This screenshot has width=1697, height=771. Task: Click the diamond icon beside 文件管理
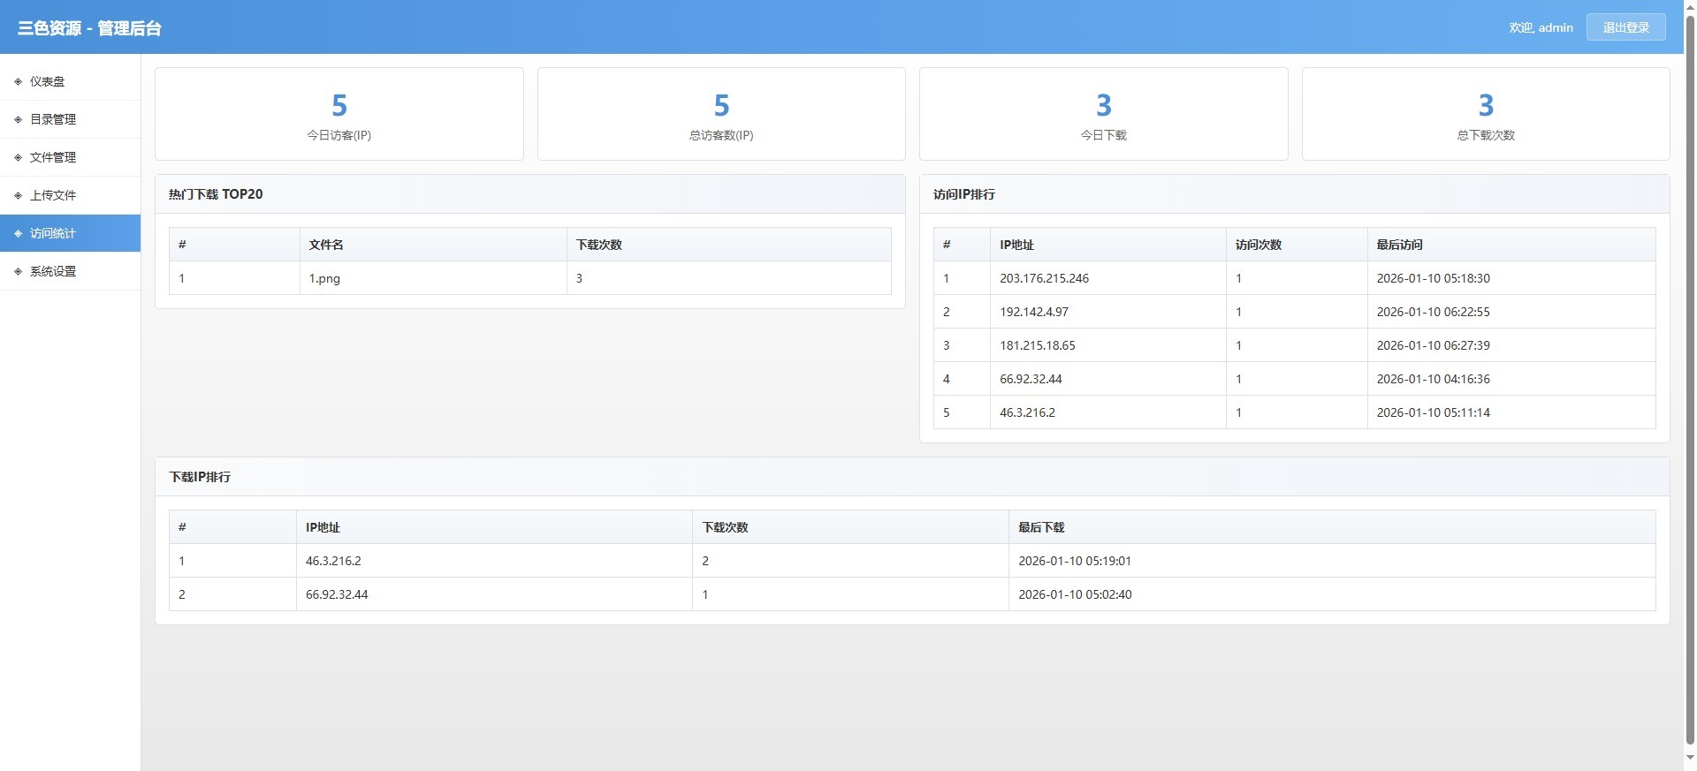[18, 157]
